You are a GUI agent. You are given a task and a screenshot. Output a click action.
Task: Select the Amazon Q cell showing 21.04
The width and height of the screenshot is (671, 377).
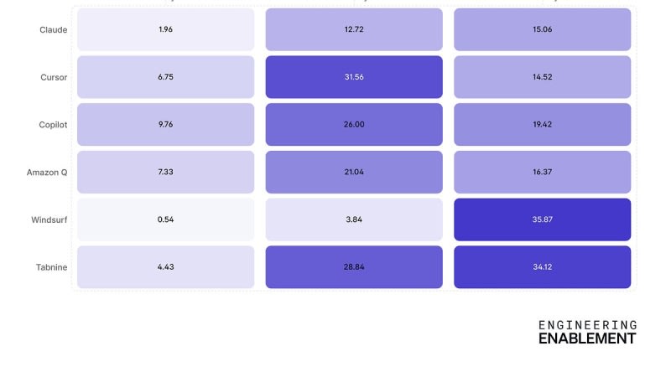pos(354,172)
